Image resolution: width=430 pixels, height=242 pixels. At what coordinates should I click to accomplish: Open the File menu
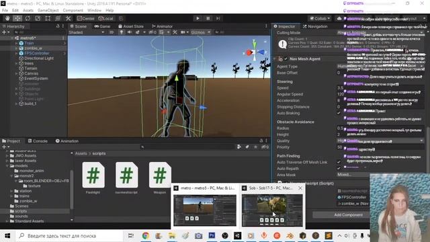point(5,11)
